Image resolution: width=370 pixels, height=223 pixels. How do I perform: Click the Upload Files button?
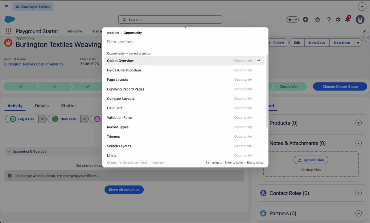point(311,160)
